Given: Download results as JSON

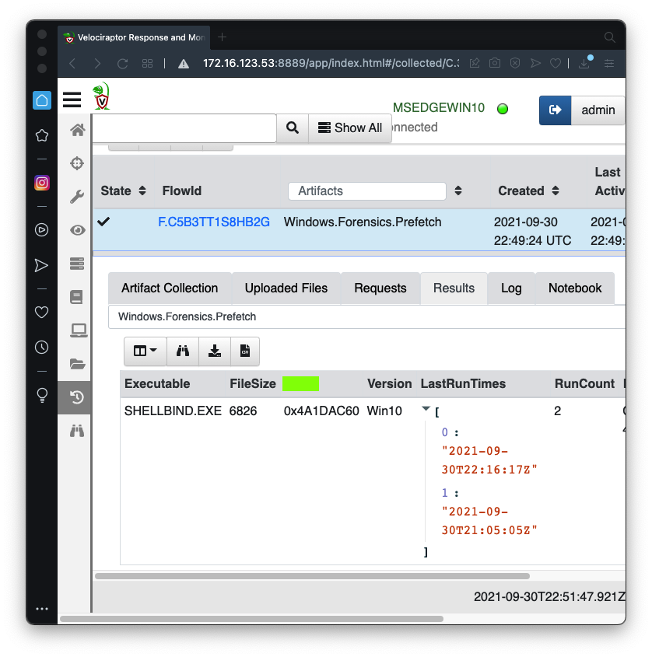Looking at the screenshot, I should pyautogui.click(x=214, y=351).
